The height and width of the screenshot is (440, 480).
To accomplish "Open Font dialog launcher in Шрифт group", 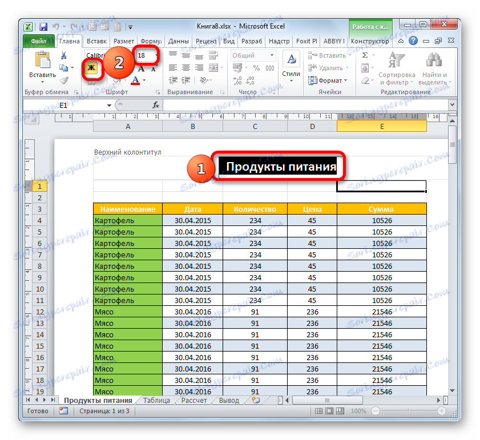I will [x=158, y=92].
